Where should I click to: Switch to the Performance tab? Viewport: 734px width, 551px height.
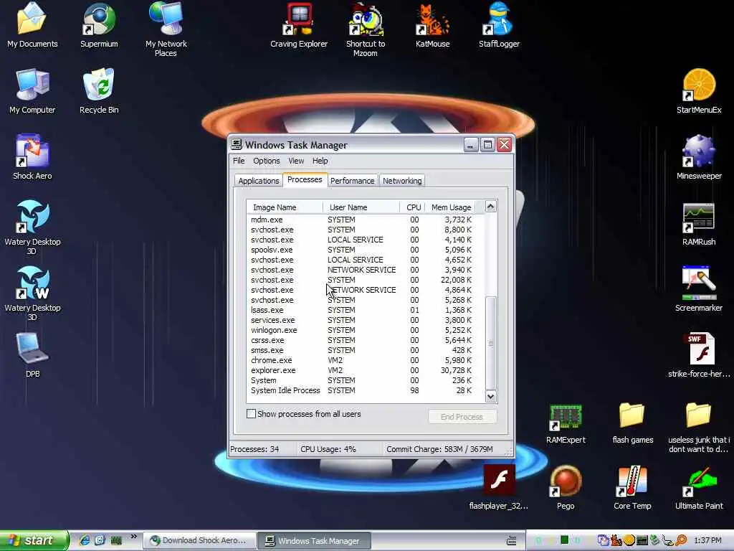[352, 181]
